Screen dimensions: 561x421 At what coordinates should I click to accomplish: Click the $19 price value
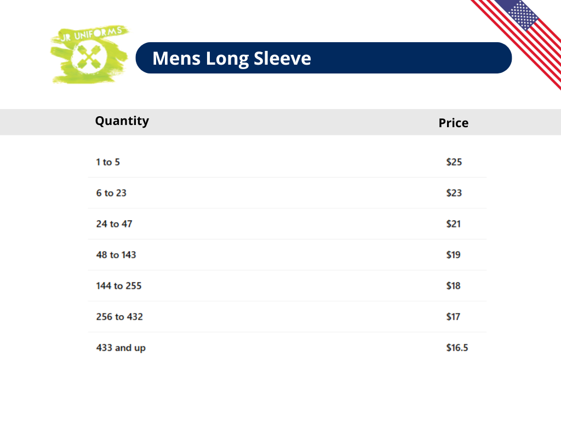454,255
